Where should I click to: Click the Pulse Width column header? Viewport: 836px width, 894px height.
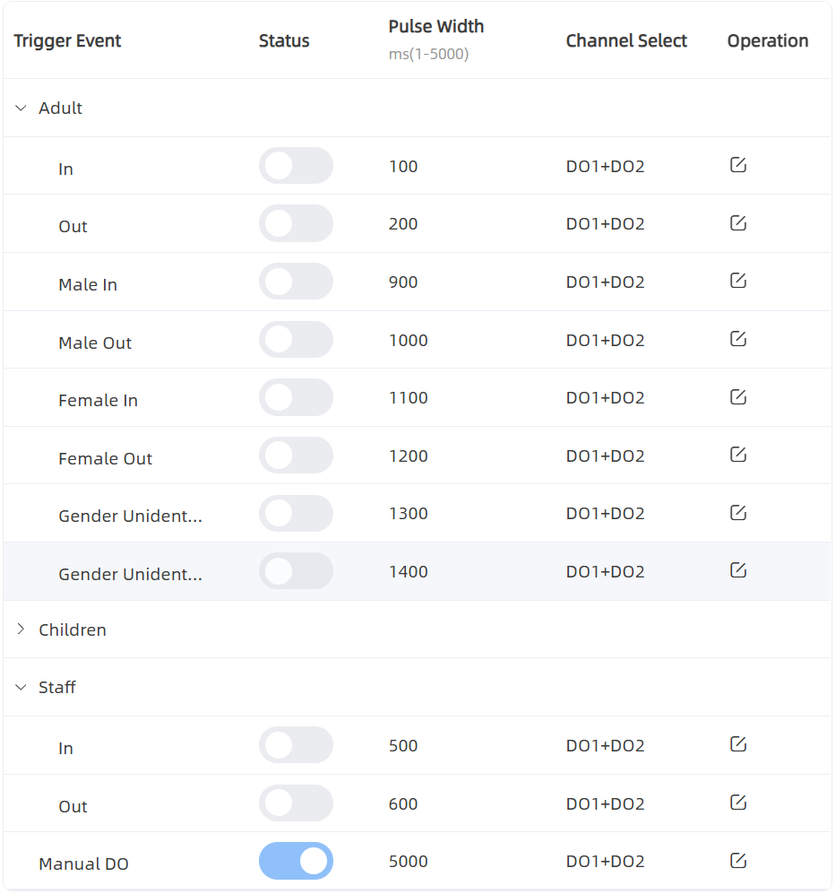click(436, 26)
